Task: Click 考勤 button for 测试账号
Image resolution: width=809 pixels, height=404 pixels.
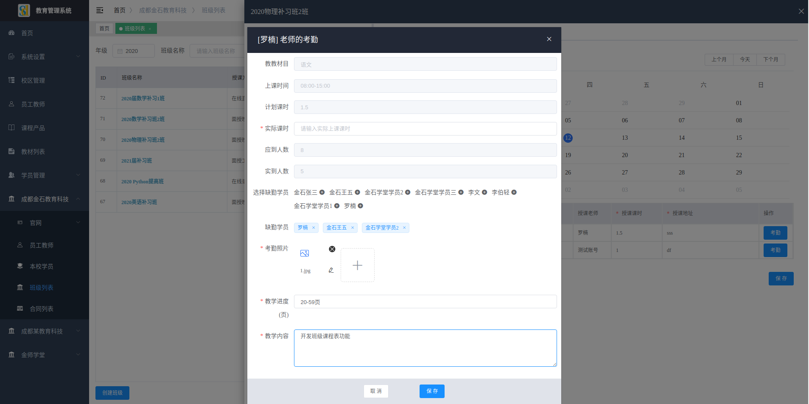Action: [775, 250]
